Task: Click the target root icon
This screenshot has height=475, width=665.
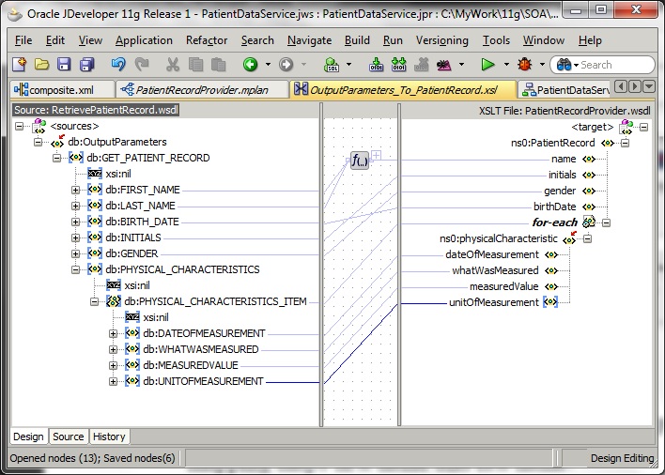Action: 626,127
